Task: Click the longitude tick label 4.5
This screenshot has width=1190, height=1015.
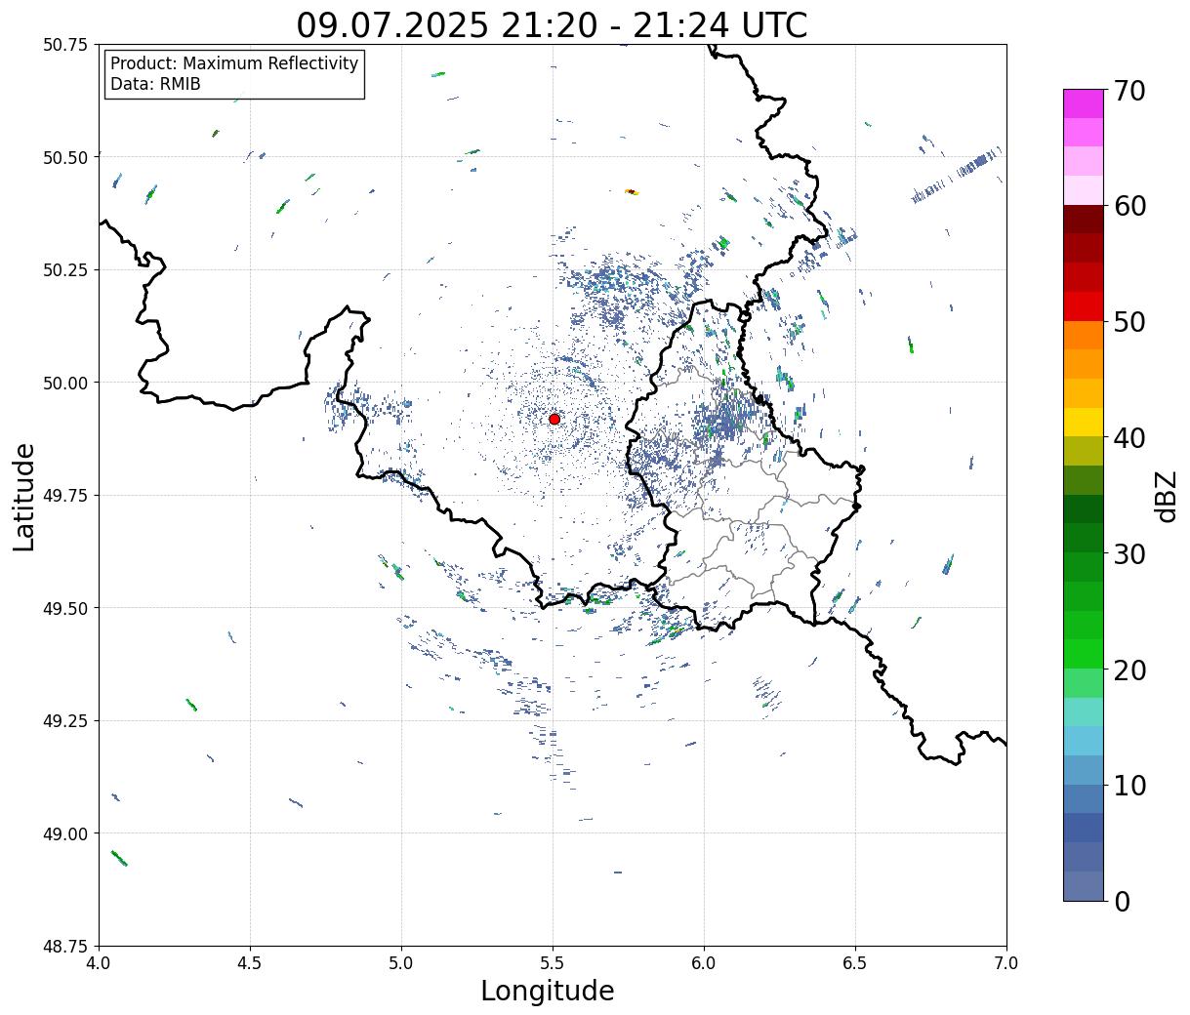Action: click(x=250, y=962)
